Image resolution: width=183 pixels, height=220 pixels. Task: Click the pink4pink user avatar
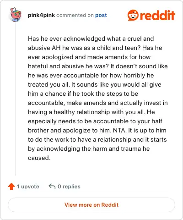coord(16,15)
